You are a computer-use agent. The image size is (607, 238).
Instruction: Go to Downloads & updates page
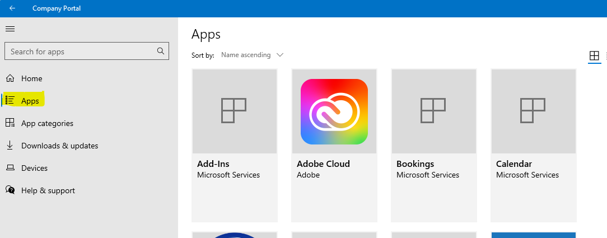[x=59, y=146]
